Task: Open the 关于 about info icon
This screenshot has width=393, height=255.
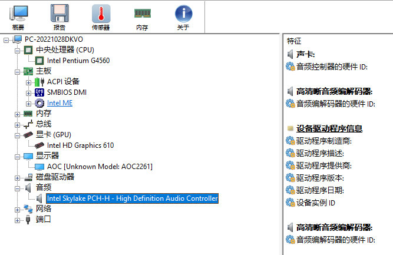Action: pyautogui.click(x=183, y=17)
